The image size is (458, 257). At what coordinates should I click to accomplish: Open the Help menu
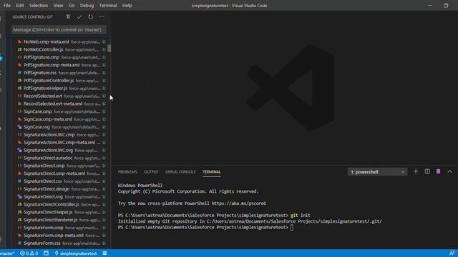click(127, 6)
